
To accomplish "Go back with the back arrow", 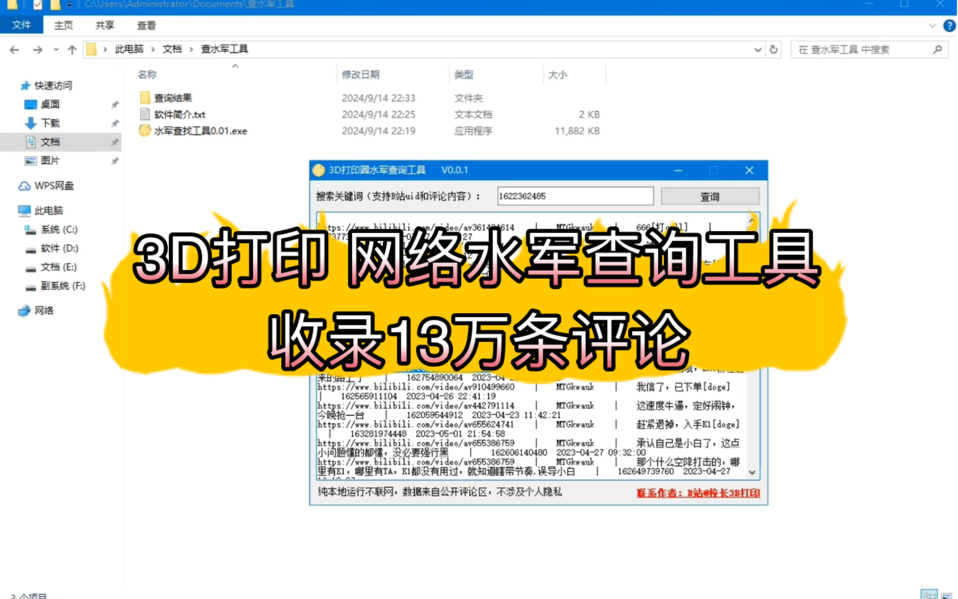I will coord(14,49).
